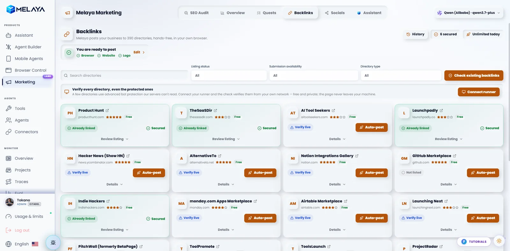Click the Search directories field
This screenshot has height=251, width=510.
[124, 76]
